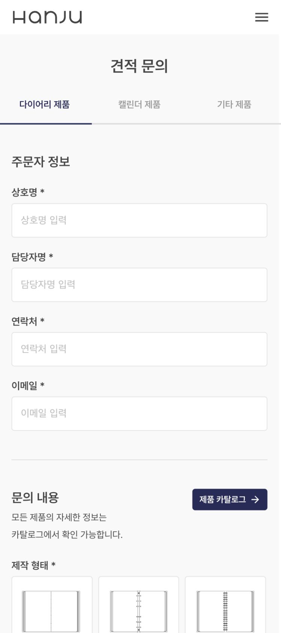The image size is (281, 633).
Task: Click the 이메일 field label
Action: pos(25,385)
